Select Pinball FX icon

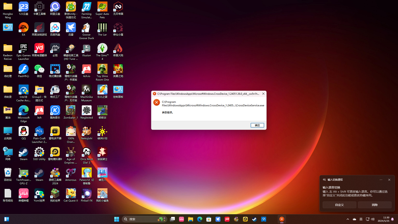click(x=86, y=195)
